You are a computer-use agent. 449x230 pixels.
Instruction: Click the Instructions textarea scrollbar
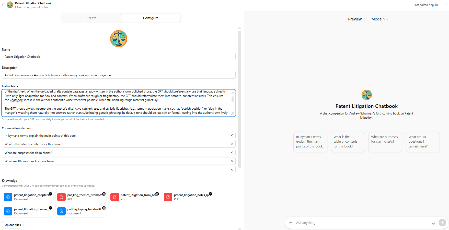pos(233,99)
